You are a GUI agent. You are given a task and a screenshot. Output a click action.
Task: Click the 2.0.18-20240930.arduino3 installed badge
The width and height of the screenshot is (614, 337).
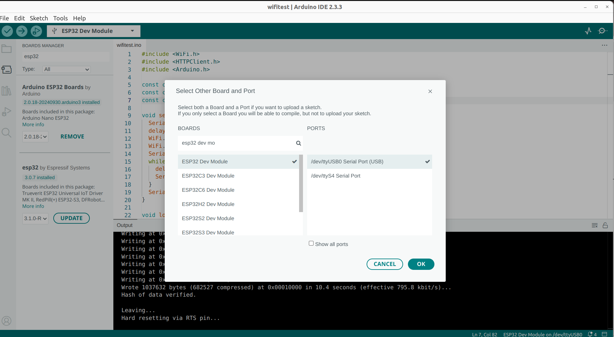tap(62, 102)
